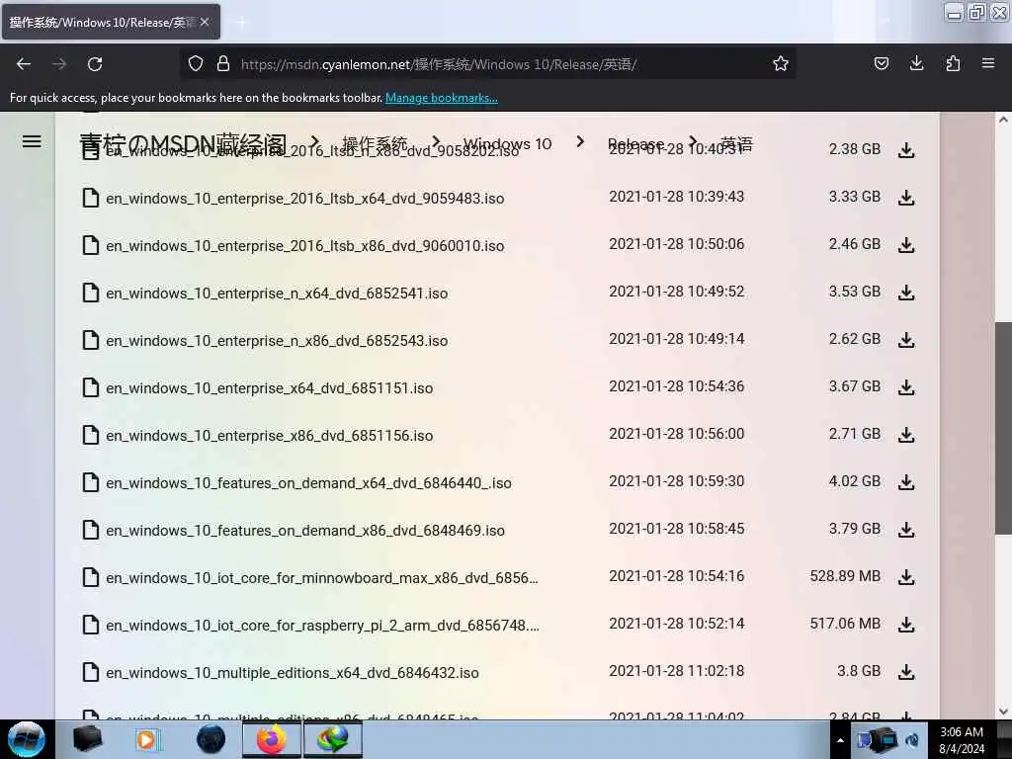Screen dimensions: 1012x759
Task: Click the page vertical scrollbar thumb
Action: click(x=1003, y=428)
